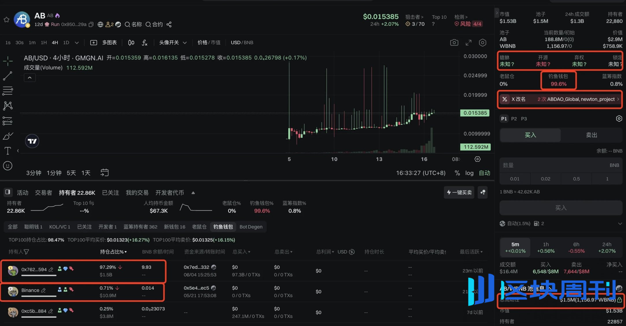This screenshot has width=626, height=326.
Task: Open the AB website globe icon
Action: (x=100, y=25)
